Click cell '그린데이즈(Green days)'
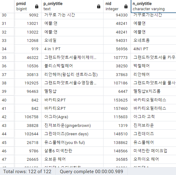 coord(72,134)
